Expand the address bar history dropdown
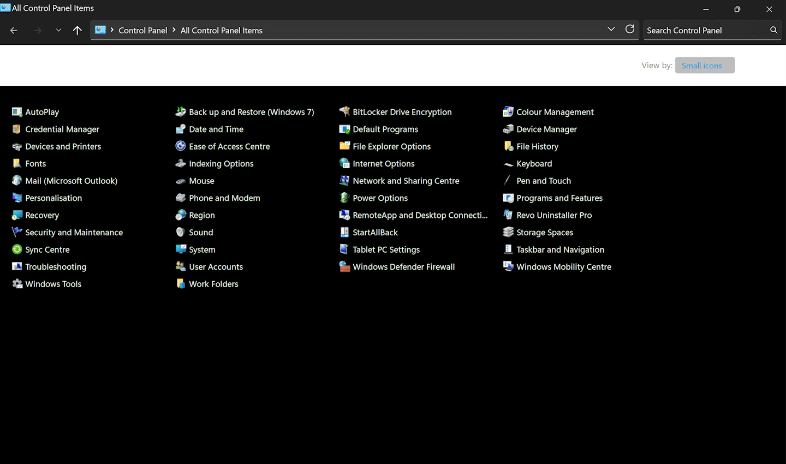Screen dimensions: 786x464 tap(611, 29)
